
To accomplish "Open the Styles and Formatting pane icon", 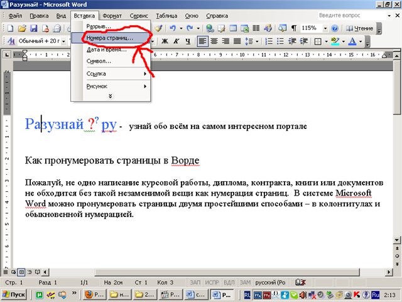I will (x=11, y=41).
